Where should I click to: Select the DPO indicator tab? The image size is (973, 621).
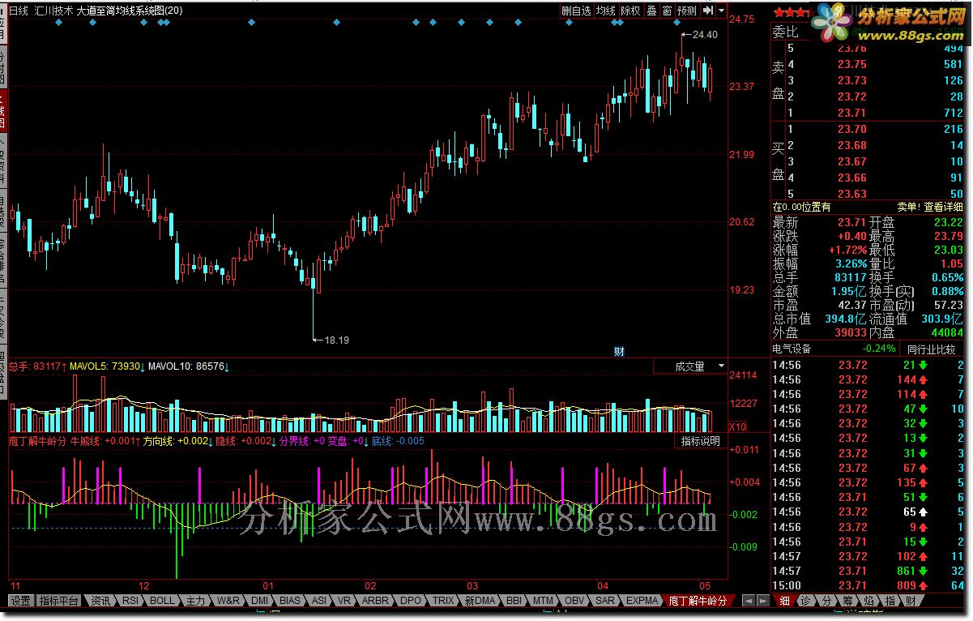click(x=411, y=601)
